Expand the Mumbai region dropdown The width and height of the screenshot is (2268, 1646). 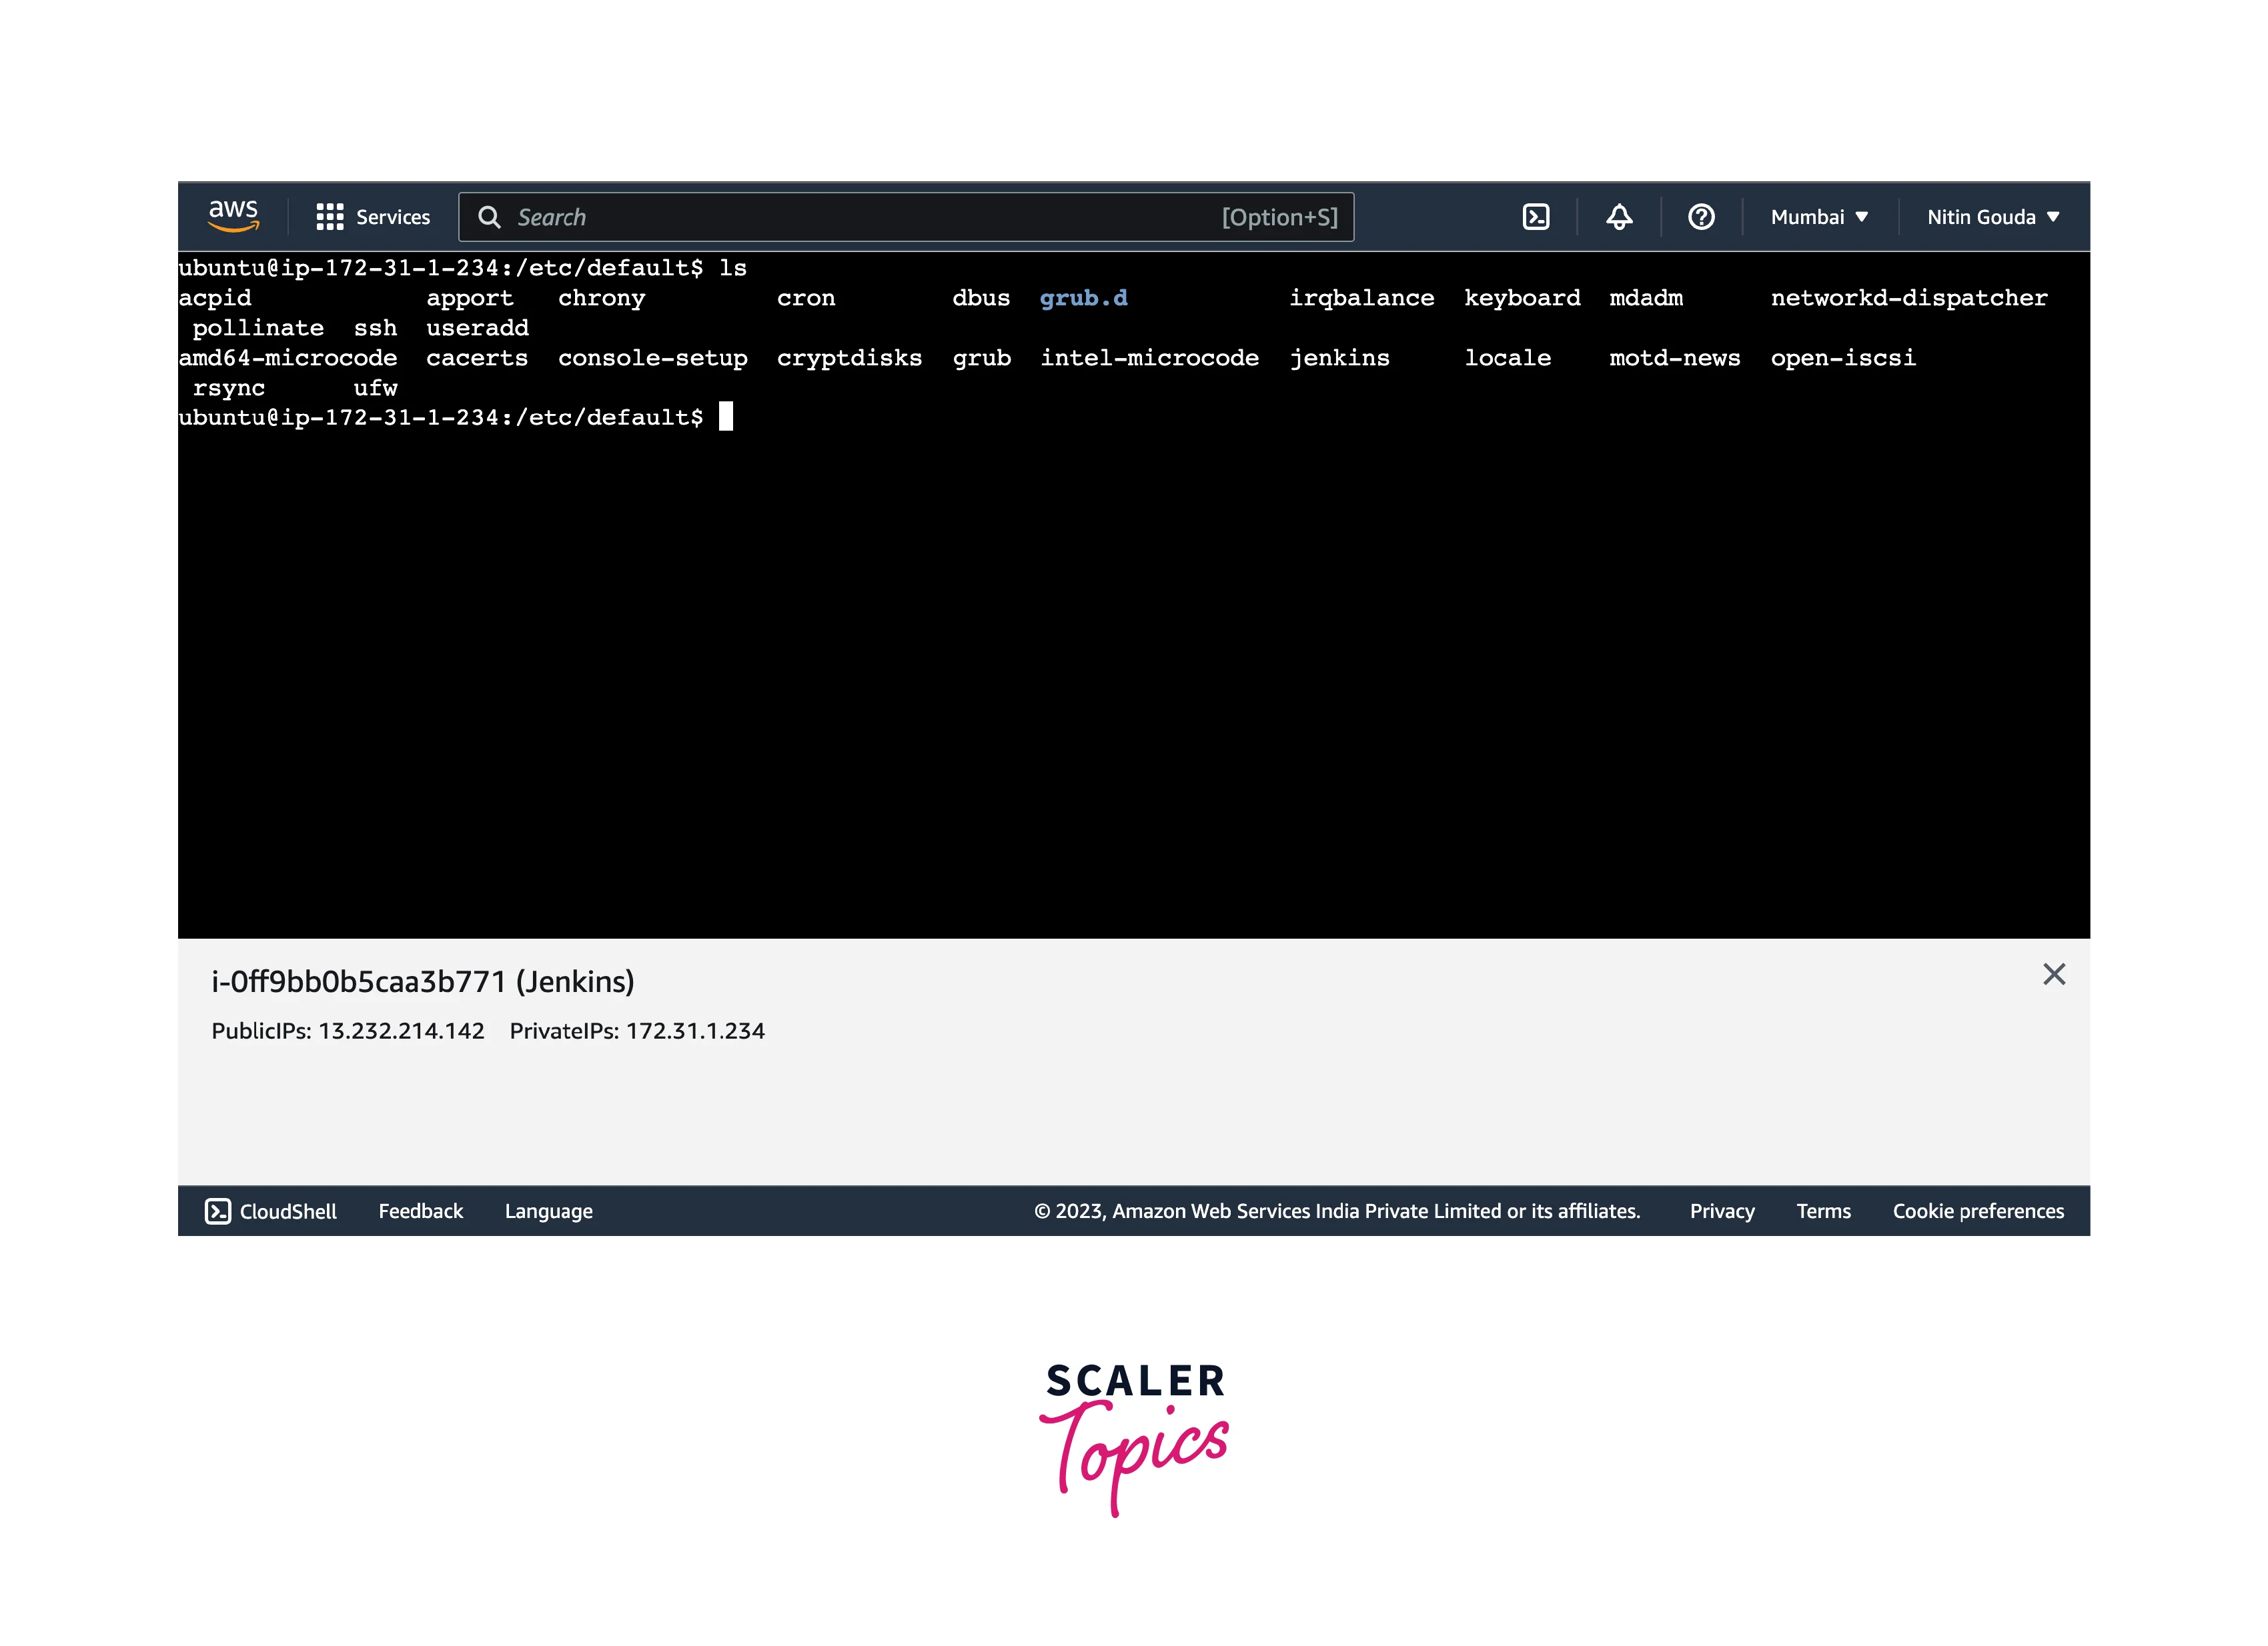pyautogui.click(x=1819, y=217)
